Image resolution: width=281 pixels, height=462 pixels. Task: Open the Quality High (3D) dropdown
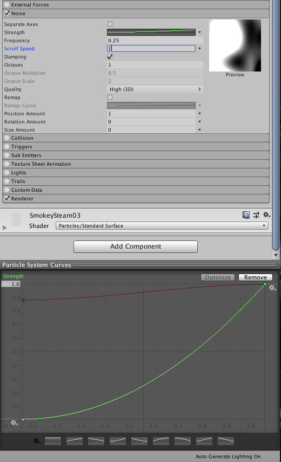pos(155,89)
